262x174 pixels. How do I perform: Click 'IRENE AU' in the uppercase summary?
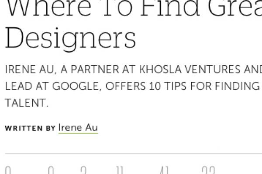[30, 69]
